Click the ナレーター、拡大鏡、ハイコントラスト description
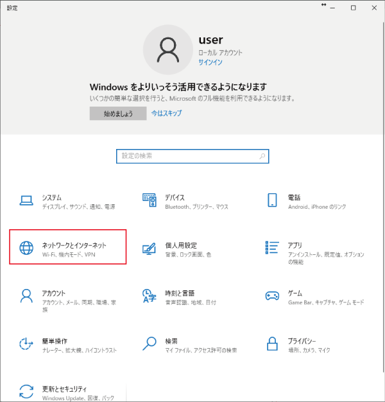385x402 pixels. click(x=79, y=350)
